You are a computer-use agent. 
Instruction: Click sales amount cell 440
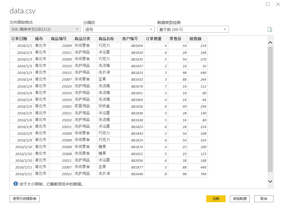click(198, 167)
